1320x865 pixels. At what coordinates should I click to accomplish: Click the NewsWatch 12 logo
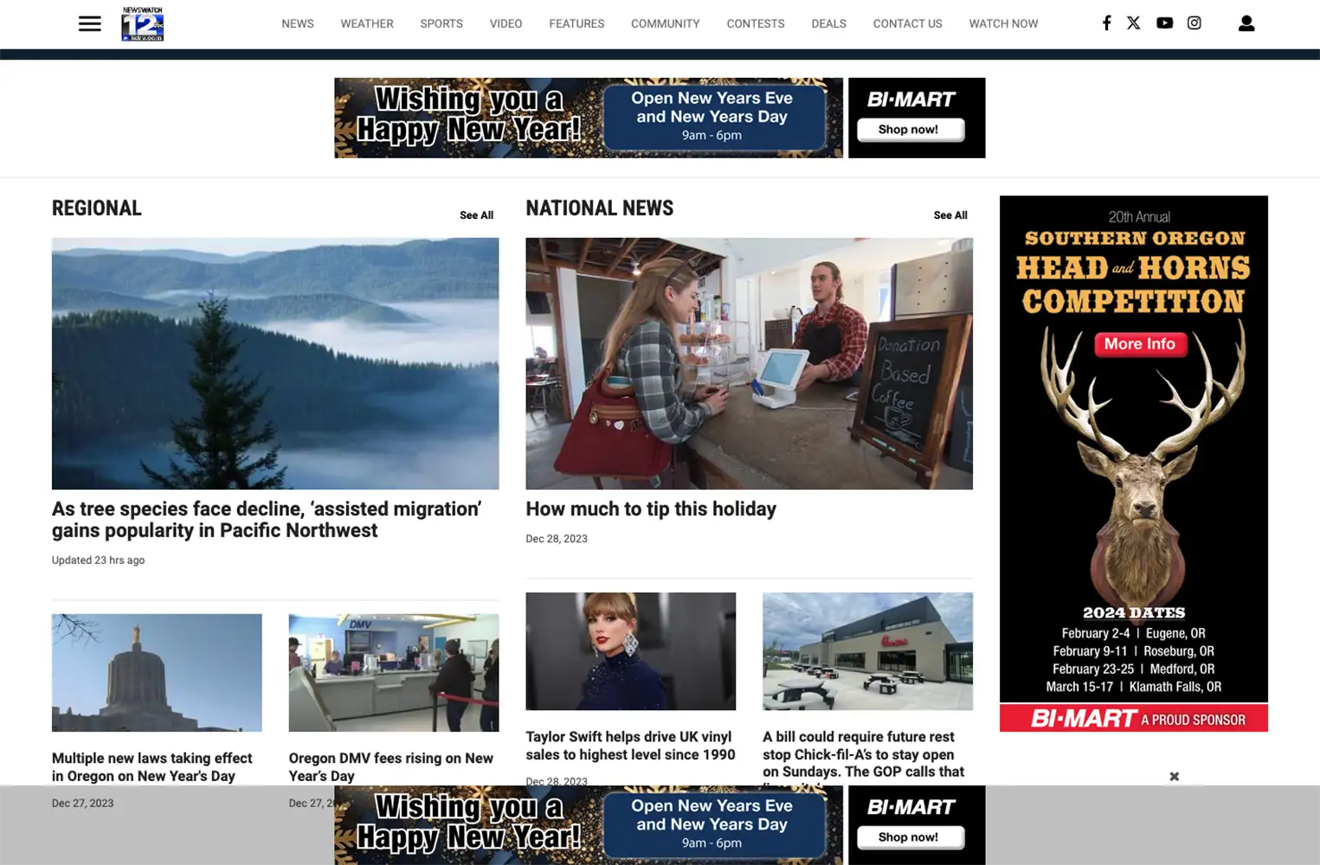[x=143, y=23]
